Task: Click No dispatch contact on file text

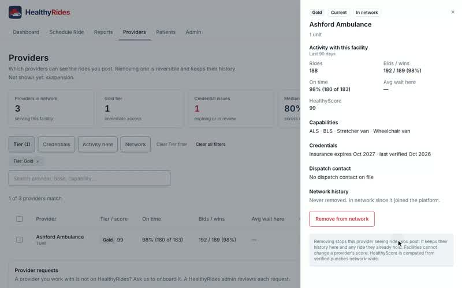Action: coord(341,177)
